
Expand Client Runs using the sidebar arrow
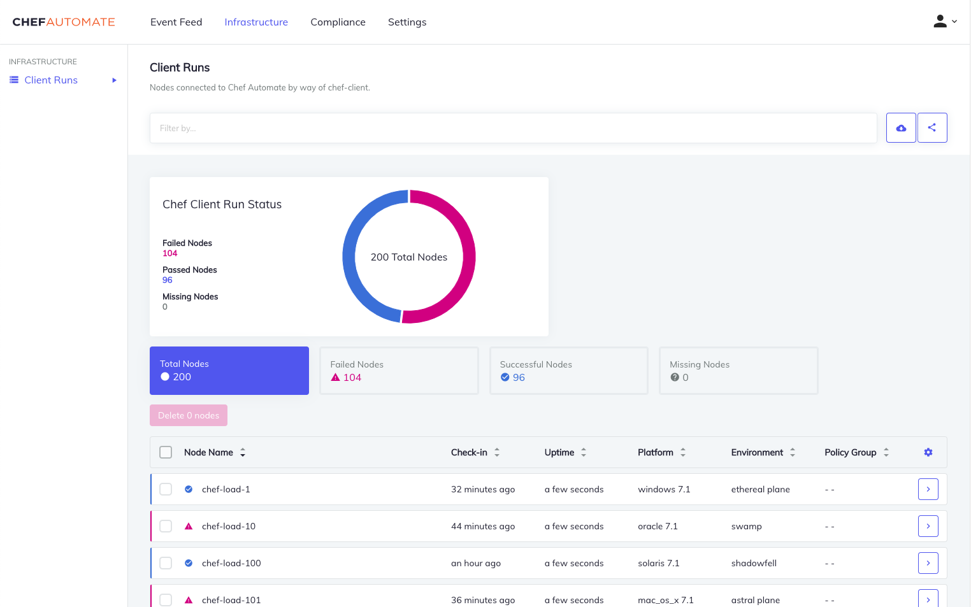(115, 80)
